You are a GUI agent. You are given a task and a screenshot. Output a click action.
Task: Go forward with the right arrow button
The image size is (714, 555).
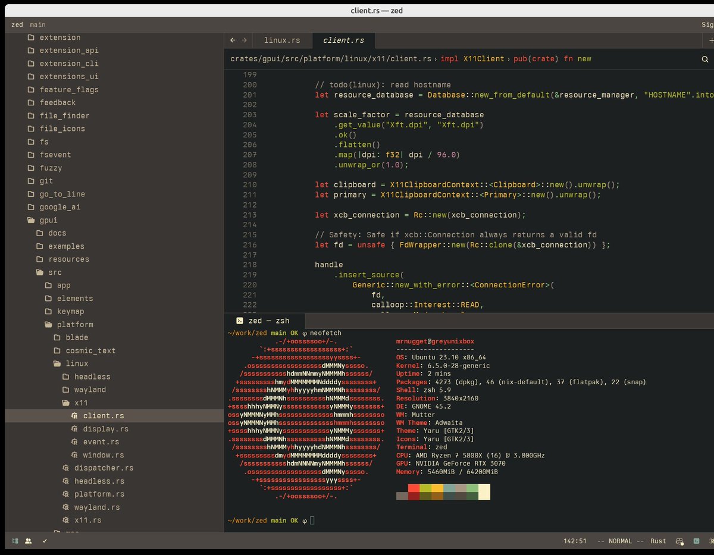click(x=244, y=40)
